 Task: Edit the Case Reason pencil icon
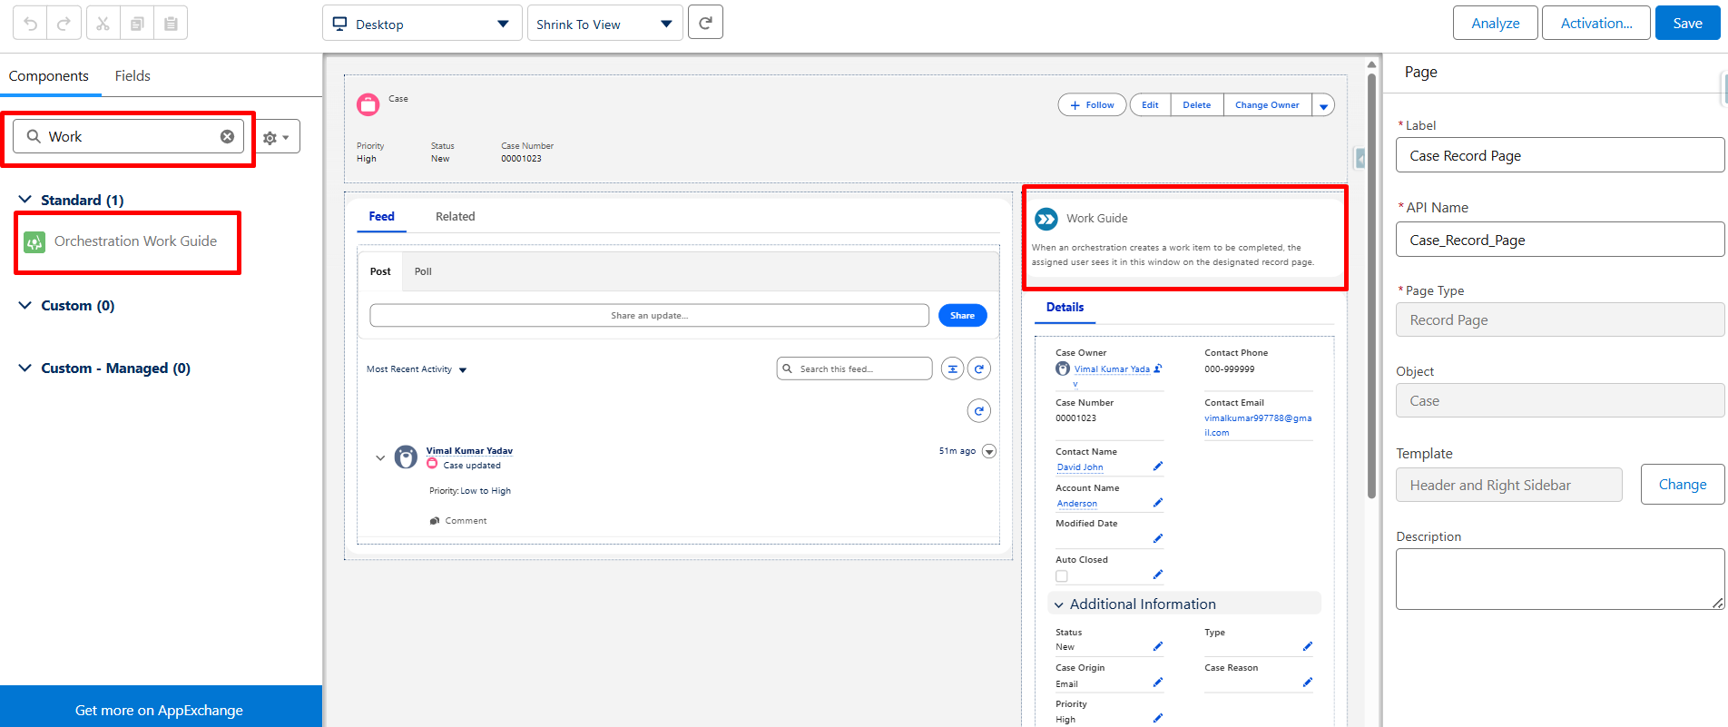pos(1307,683)
